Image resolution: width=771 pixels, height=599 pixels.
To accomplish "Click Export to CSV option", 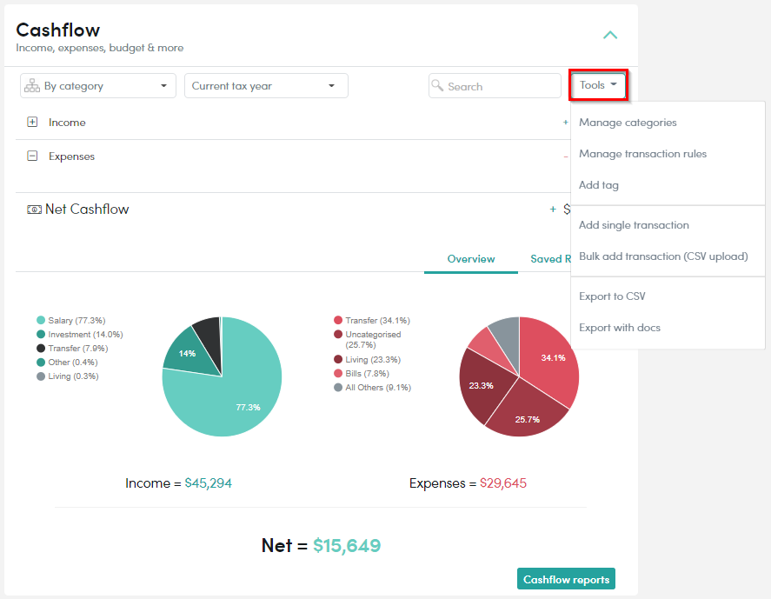I will click(612, 296).
